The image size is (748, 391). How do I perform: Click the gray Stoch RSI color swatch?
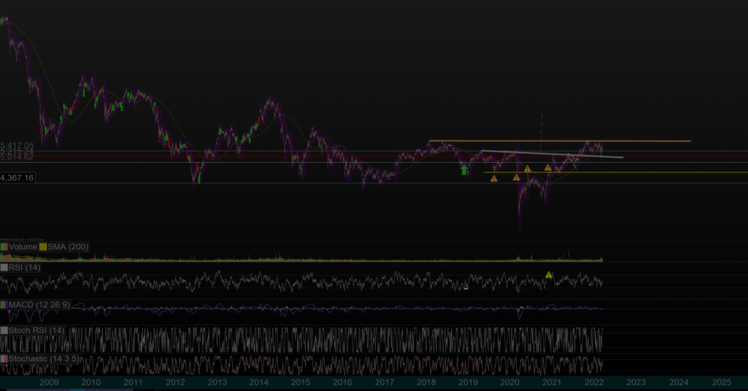[x=4, y=331]
